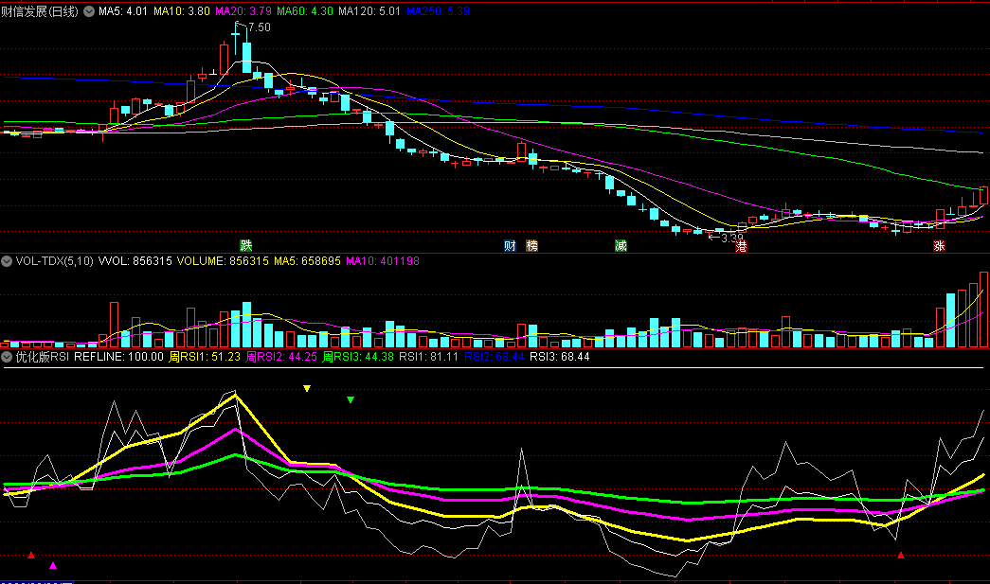Select the MA60: 4.30 moving average label
The image size is (990, 584).
(305, 11)
